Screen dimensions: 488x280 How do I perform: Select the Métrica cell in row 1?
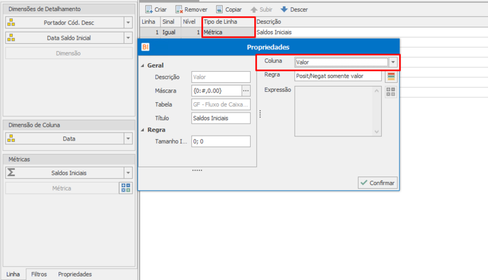point(228,32)
